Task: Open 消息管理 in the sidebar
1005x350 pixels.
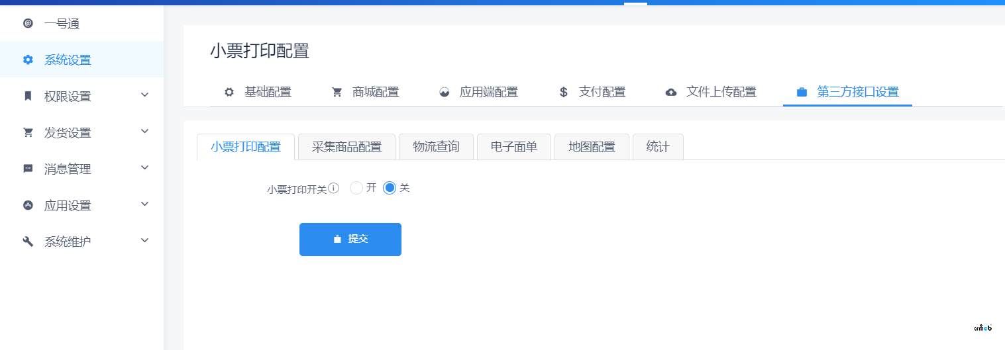Action: click(81, 169)
